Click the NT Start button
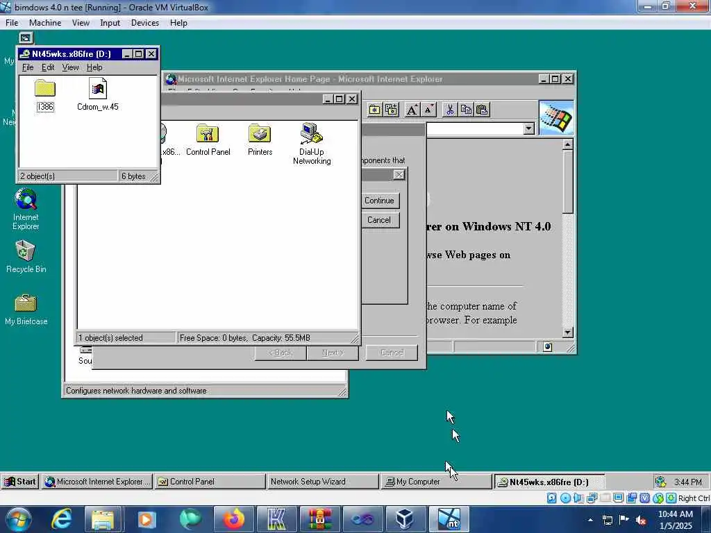 point(20,482)
